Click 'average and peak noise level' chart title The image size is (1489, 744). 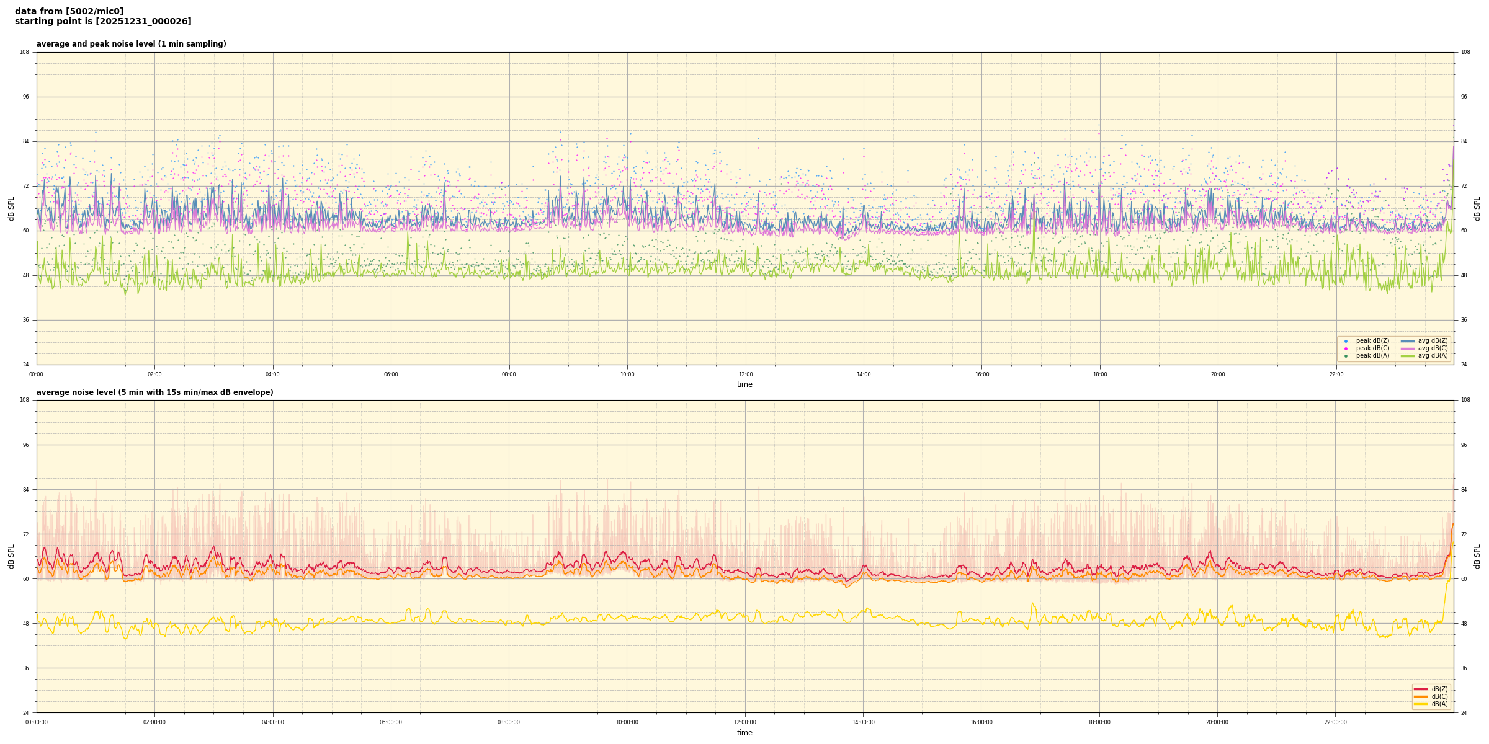coord(131,44)
